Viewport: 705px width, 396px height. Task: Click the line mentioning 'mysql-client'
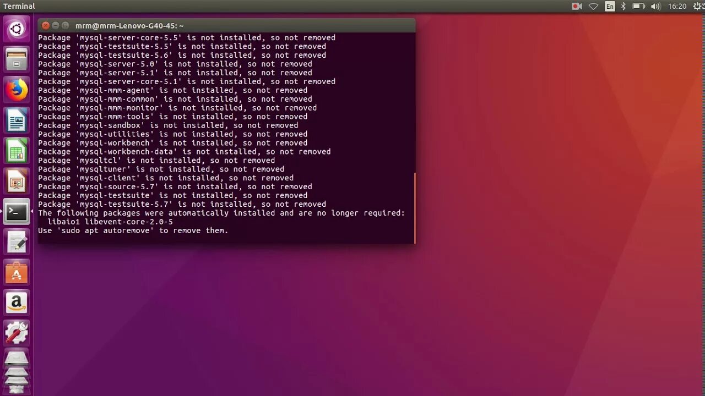(166, 178)
